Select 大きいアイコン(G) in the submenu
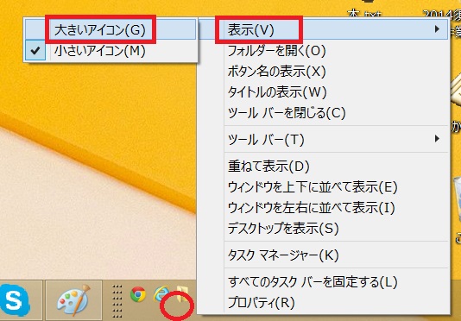This screenshot has height=321, width=461. pyautogui.click(x=111, y=29)
